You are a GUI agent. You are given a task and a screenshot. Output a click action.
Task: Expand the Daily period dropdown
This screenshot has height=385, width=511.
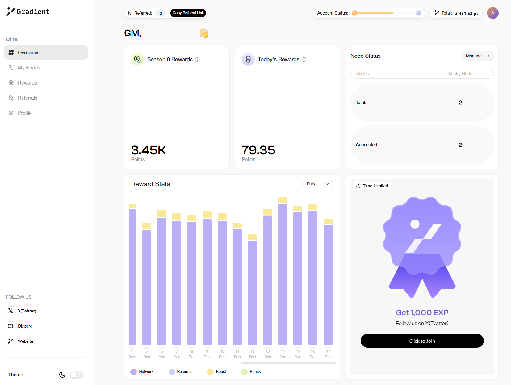pos(318,184)
